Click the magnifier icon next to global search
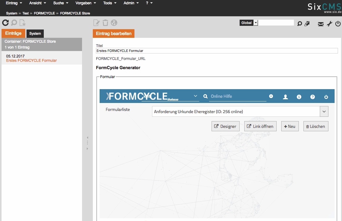Screen dimensions: 342x221 299,24
